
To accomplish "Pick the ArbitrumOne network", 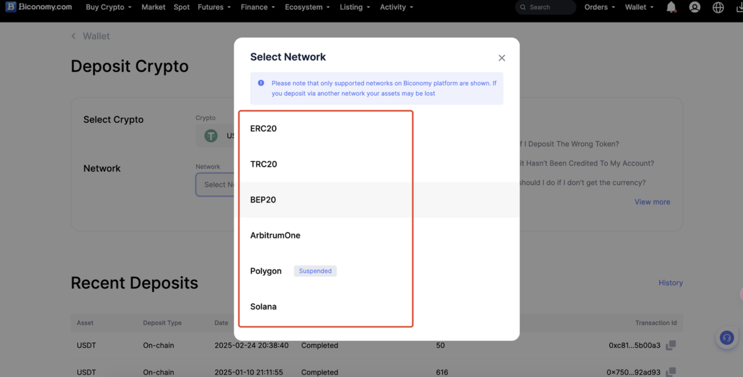I will [x=275, y=235].
